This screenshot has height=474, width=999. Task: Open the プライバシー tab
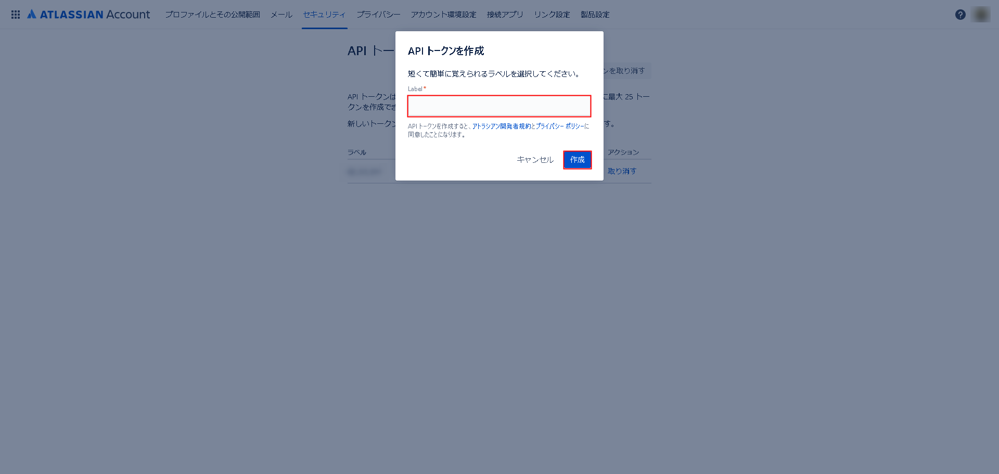(378, 15)
